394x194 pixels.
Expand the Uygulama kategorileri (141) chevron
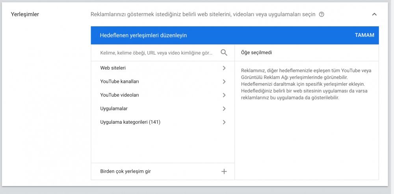pos(224,122)
